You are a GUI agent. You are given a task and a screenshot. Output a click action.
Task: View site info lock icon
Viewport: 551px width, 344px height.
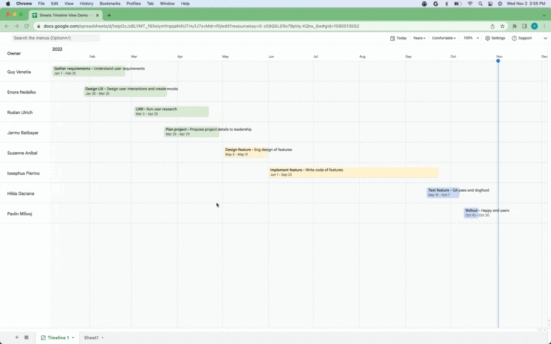(39, 26)
